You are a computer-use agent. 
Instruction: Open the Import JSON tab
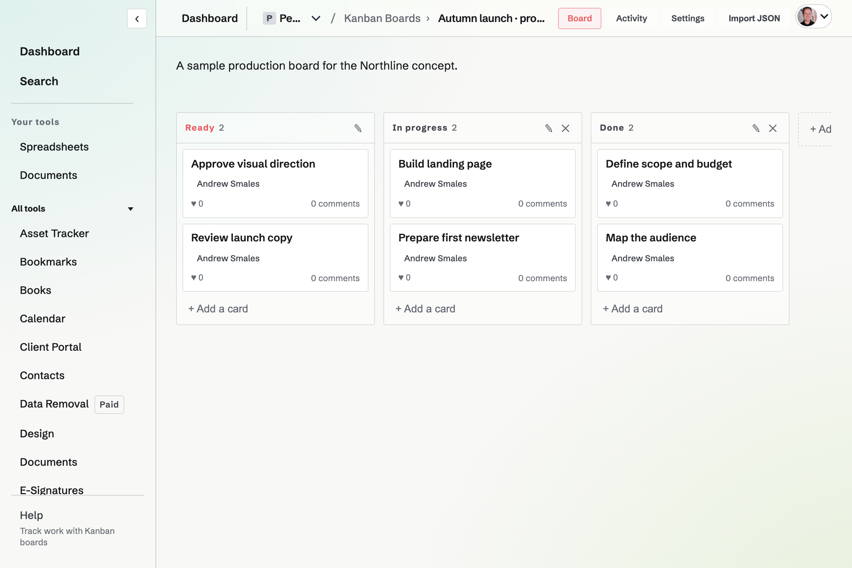click(x=754, y=18)
